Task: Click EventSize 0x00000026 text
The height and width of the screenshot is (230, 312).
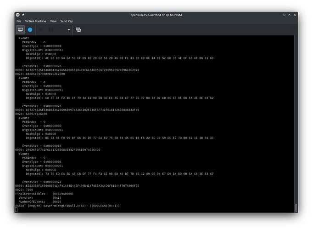Action: 42,106
